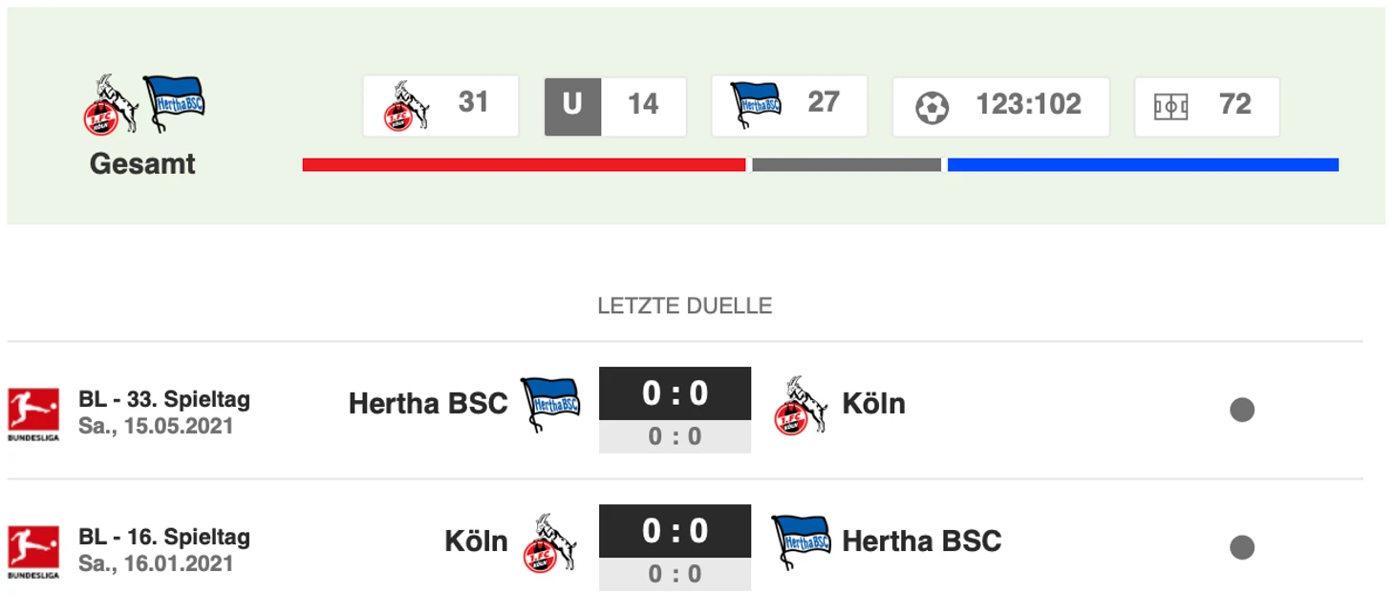Open the 0:0 score of the 16.01.2021 match
The image size is (1395, 615).
(x=676, y=531)
